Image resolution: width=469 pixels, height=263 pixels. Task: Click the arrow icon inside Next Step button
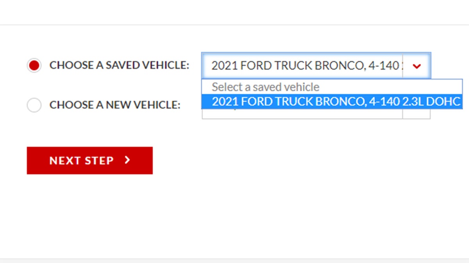[x=127, y=160]
